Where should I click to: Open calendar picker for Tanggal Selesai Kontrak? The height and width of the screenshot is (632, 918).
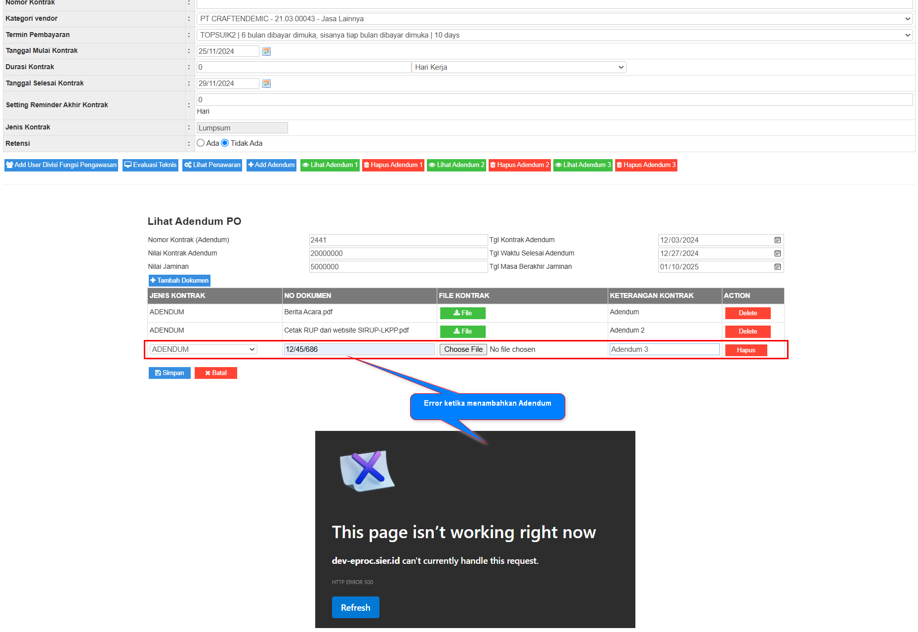tap(266, 84)
